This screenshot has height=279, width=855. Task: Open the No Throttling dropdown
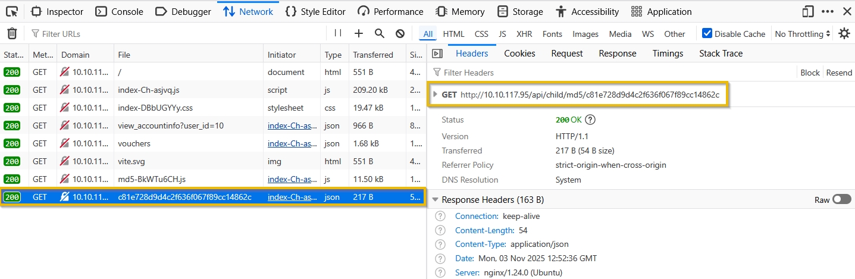[803, 34]
